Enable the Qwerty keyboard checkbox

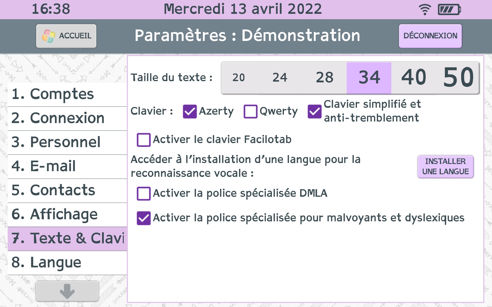tap(250, 112)
